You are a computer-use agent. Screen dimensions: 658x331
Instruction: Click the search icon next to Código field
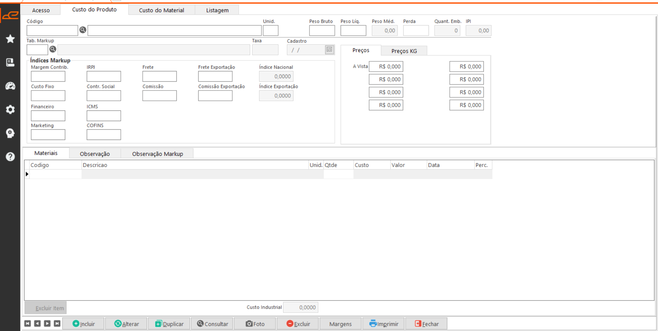pos(83,30)
